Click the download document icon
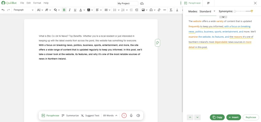The image size is (261, 122). pos(177,10)
